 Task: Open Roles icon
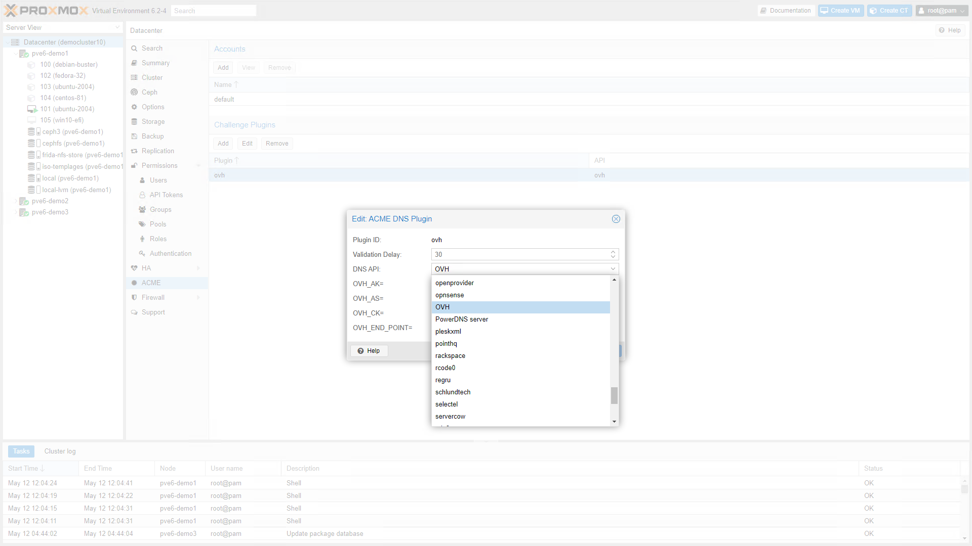pyautogui.click(x=142, y=239)
